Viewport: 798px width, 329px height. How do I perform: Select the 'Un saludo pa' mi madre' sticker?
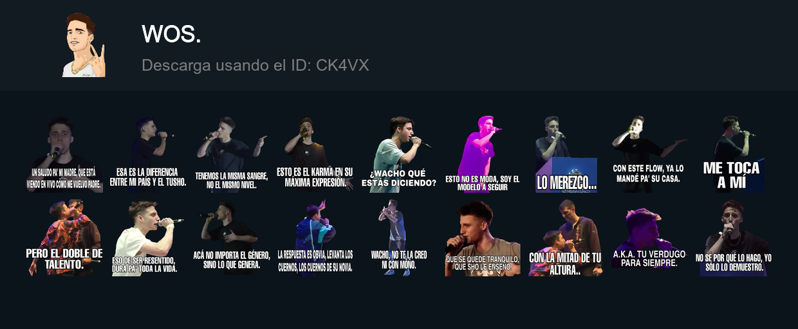(x=64, y=154)
